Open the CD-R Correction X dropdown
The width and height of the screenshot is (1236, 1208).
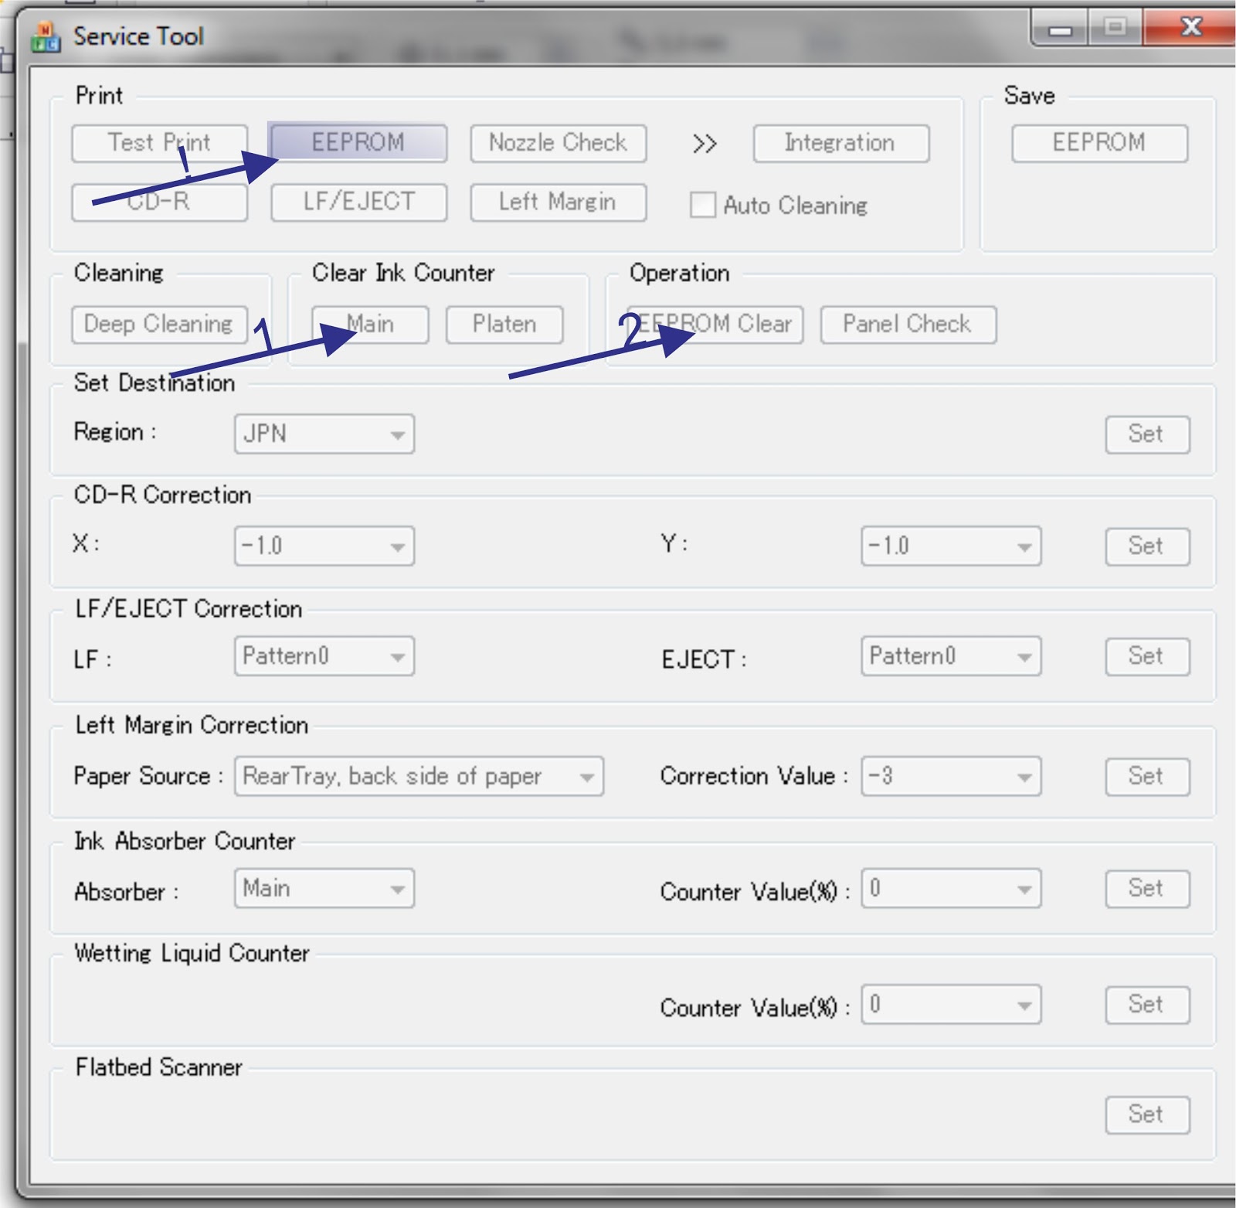[x=324, y=546]
